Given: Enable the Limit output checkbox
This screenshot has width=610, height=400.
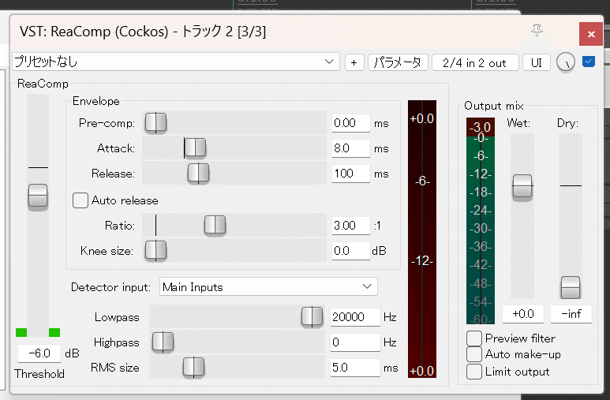Looking at the screenshot, I should click(474, 372).
